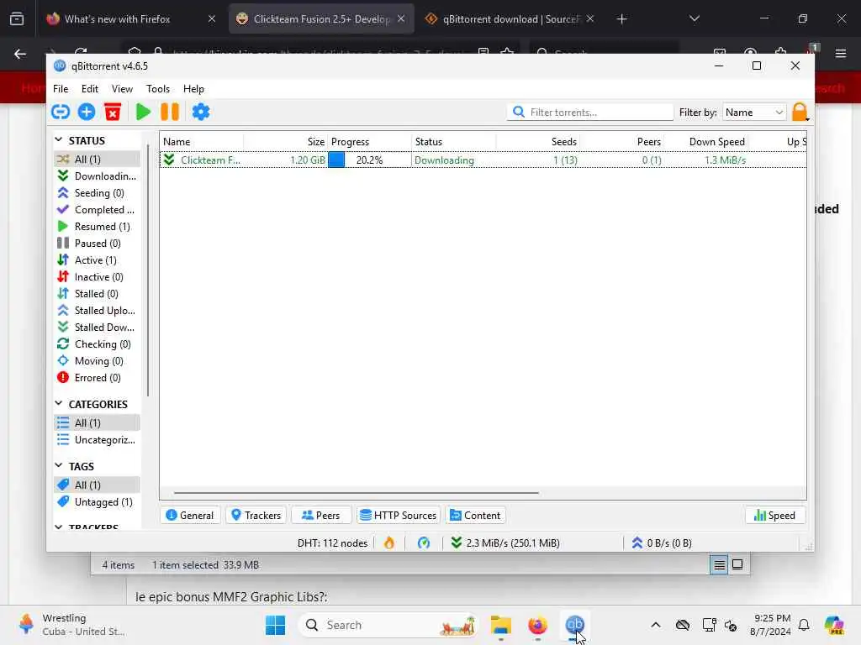Open the View menu
The height and width of the screenshot is (645, 861).
point(122,89)
